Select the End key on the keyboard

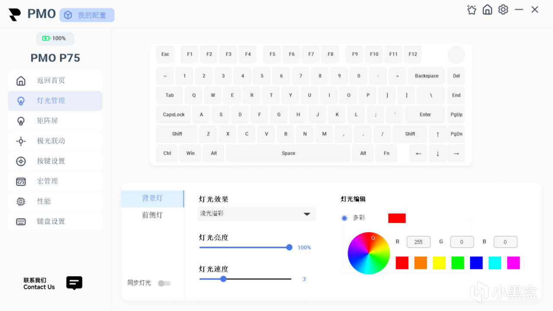(x=456, y=95)
